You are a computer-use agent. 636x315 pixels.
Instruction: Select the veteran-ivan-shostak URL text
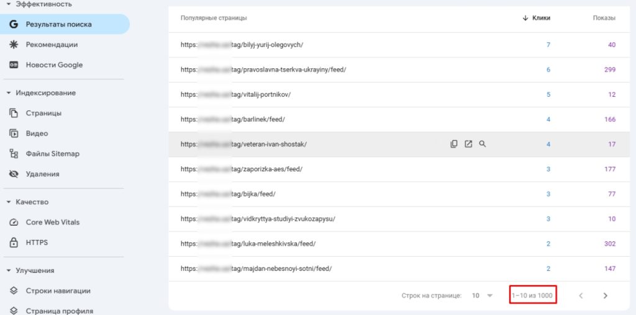[x=243, y=144]
